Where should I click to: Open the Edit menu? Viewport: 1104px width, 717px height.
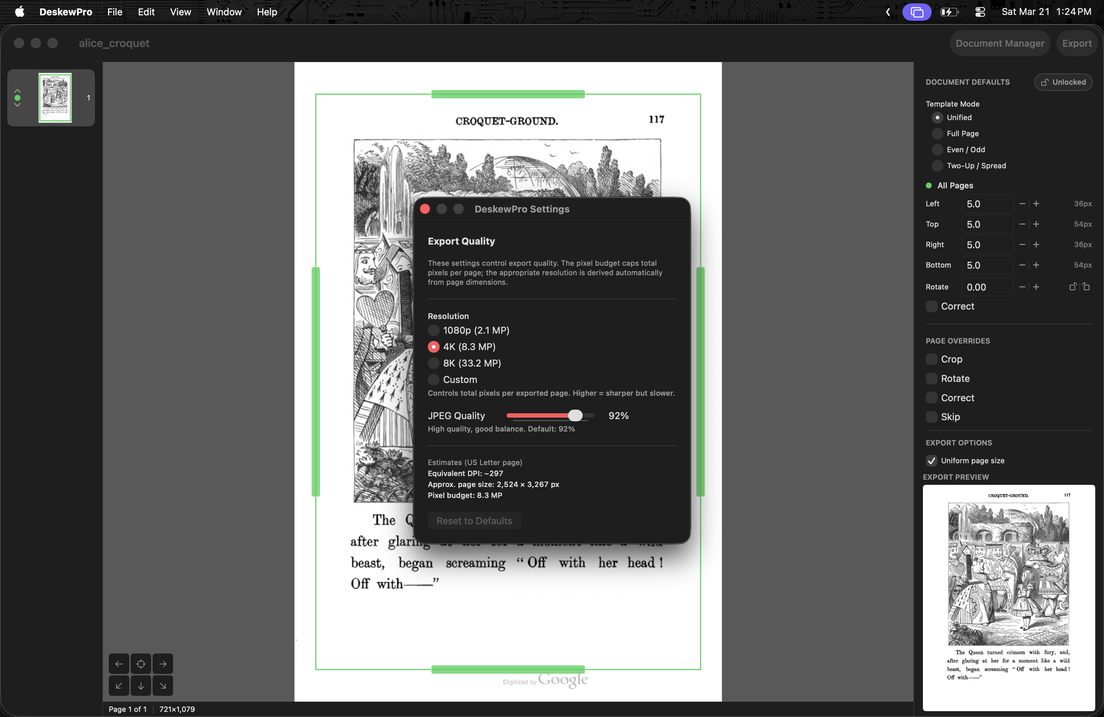146,12
